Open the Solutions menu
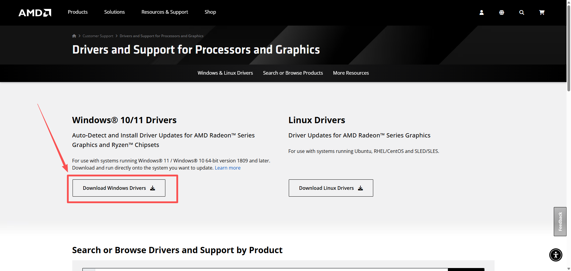Viewport: 571px width, 271px height. 114,12
